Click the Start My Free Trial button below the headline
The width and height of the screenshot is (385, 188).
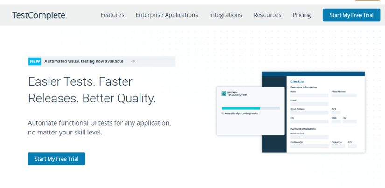[x=56, y=159]
